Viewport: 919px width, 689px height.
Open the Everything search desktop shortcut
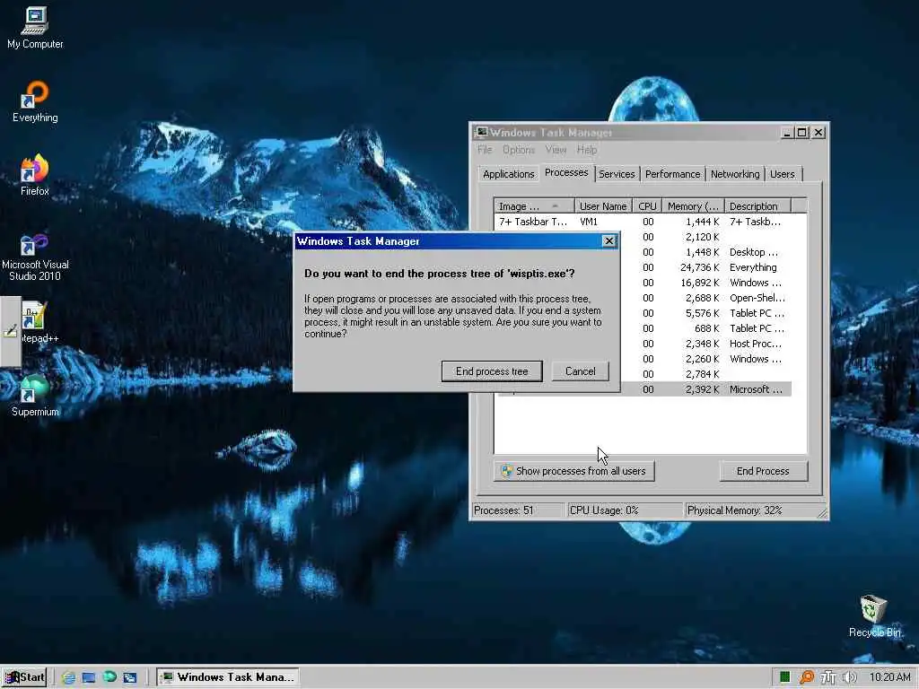click(x=35, y=101)
